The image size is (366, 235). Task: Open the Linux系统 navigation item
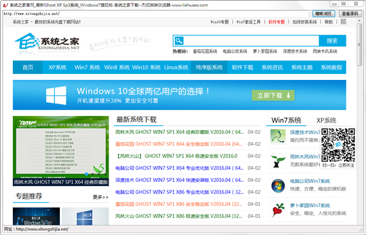tap(176, 67)
